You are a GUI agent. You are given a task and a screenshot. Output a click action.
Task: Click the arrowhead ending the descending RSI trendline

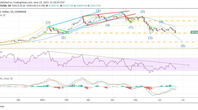pos(189,65)
